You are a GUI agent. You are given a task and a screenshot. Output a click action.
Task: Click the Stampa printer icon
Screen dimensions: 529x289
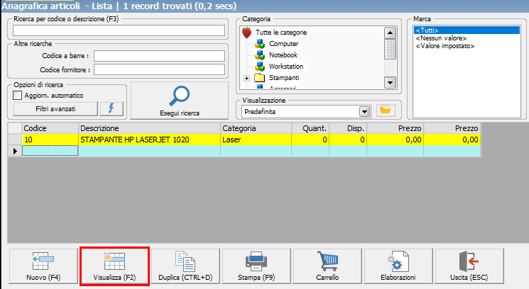[256, 261]
